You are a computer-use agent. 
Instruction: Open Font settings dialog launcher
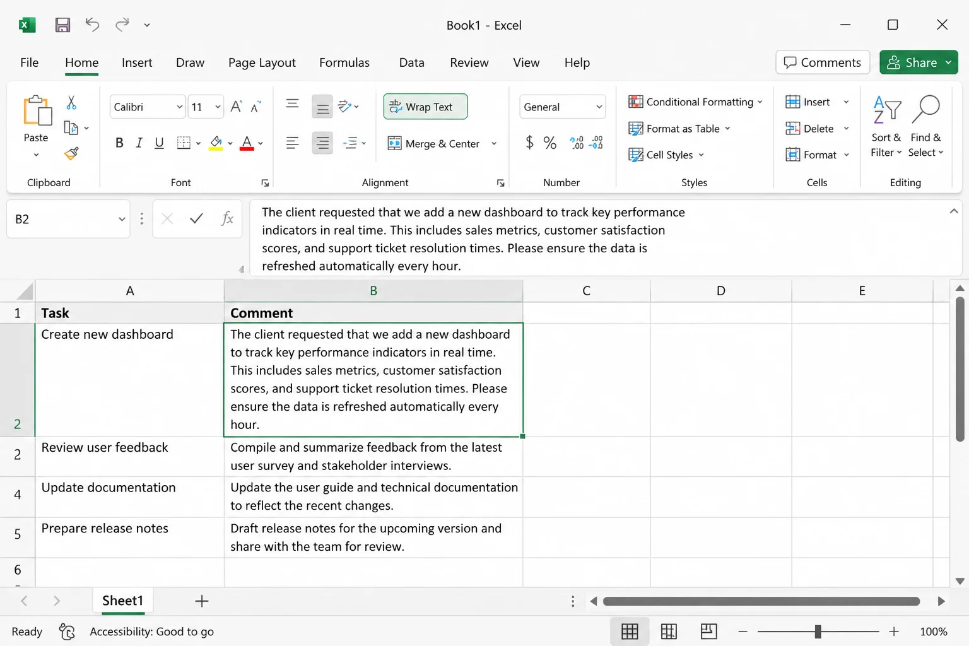(265, 183)
